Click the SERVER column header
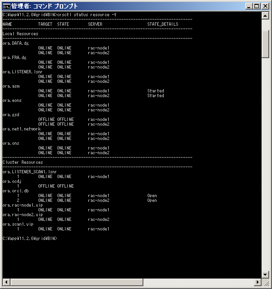This screenshot has width=272, height=289. (x=95, y=24)
